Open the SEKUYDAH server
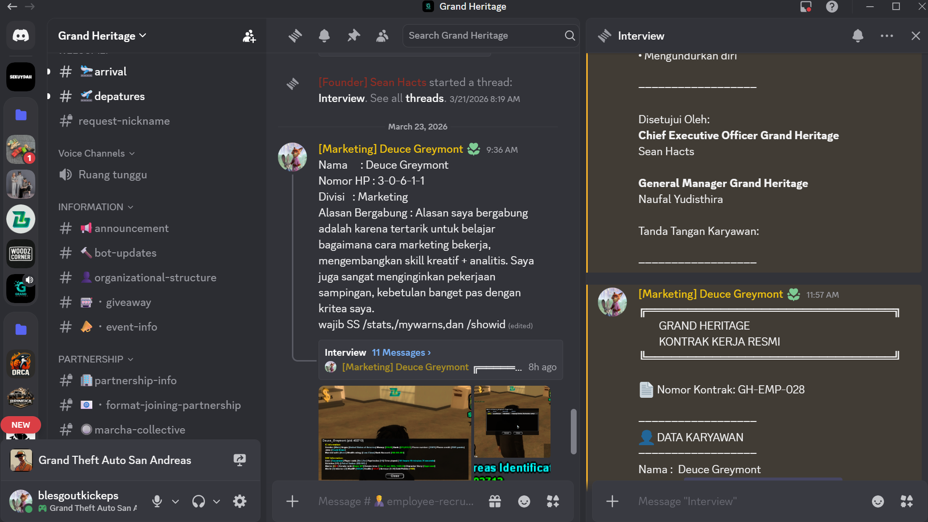The image size is (928, 522). 21,77
